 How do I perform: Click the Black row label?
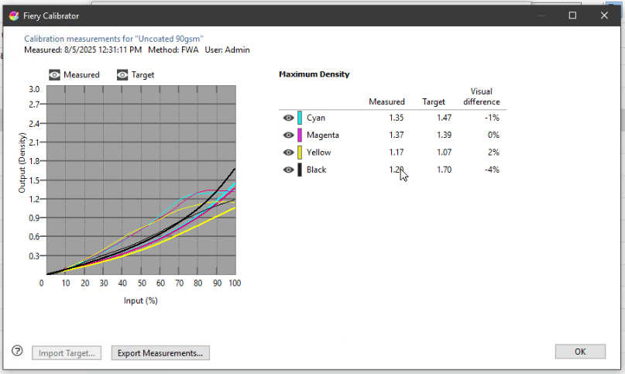(x=316, y=170)
